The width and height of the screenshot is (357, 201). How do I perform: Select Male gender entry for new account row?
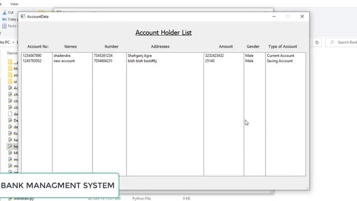tap(249, 61)
